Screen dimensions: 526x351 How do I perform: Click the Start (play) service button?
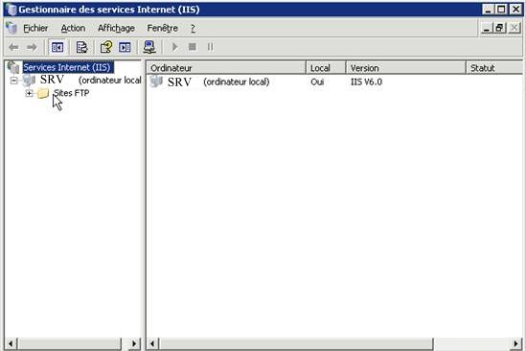[174, 47]
